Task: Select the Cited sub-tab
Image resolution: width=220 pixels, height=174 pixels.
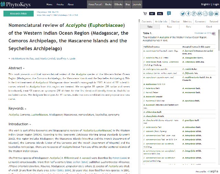Action: (209, 27)
